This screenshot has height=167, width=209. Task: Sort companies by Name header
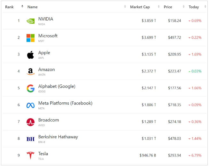33,7
